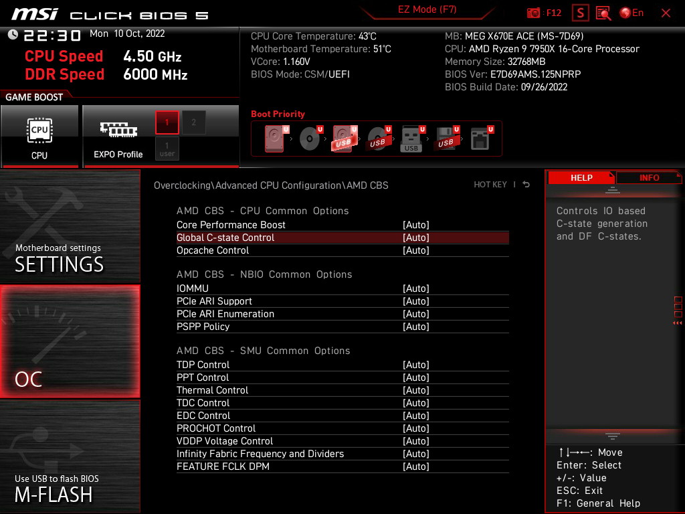Switch to EZ Mode (F7)
Viewport: 685px width, 514px height.
[427, 9]
